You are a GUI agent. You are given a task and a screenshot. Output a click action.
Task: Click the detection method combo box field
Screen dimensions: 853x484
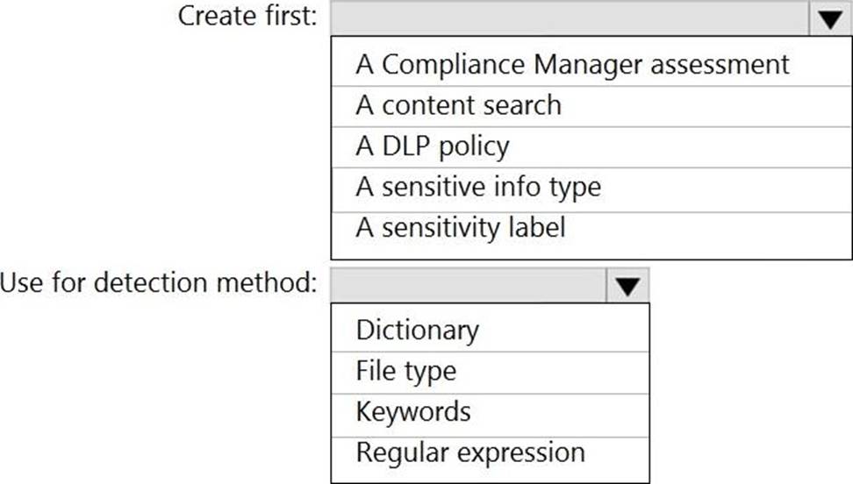pos(468,286)
